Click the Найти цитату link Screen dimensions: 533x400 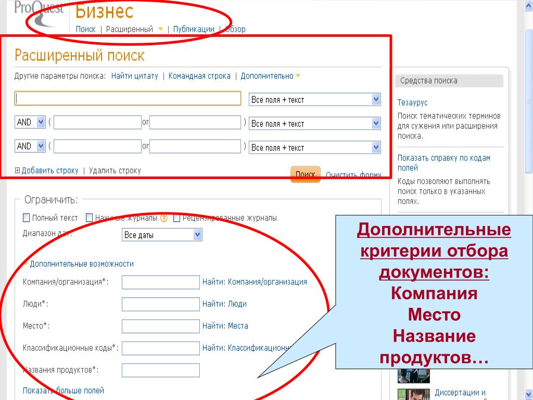click(135, 76)
